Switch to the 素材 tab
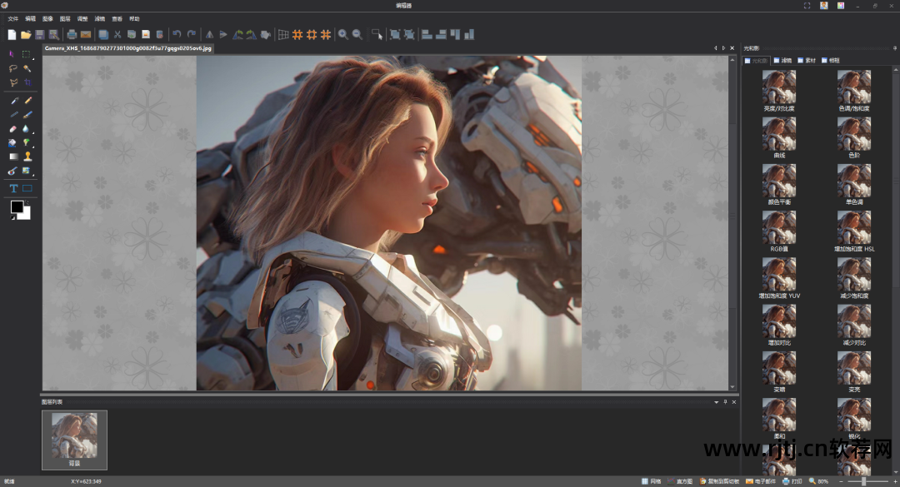The image size is (900, 487). tap(806, 60)
